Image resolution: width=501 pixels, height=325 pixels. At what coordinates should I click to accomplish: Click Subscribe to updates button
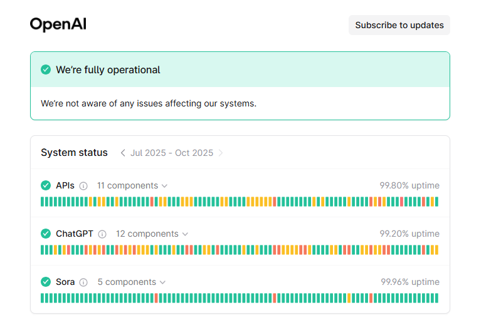399,25
